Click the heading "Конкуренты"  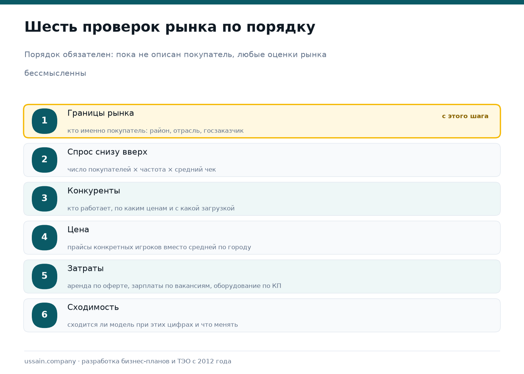pos(94,191)
